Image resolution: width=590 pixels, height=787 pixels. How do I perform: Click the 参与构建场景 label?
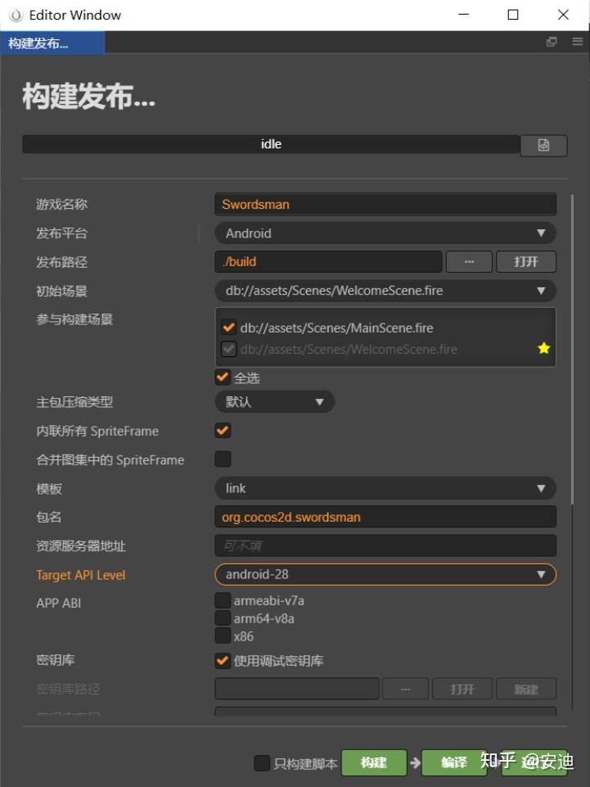coord(74,319)
